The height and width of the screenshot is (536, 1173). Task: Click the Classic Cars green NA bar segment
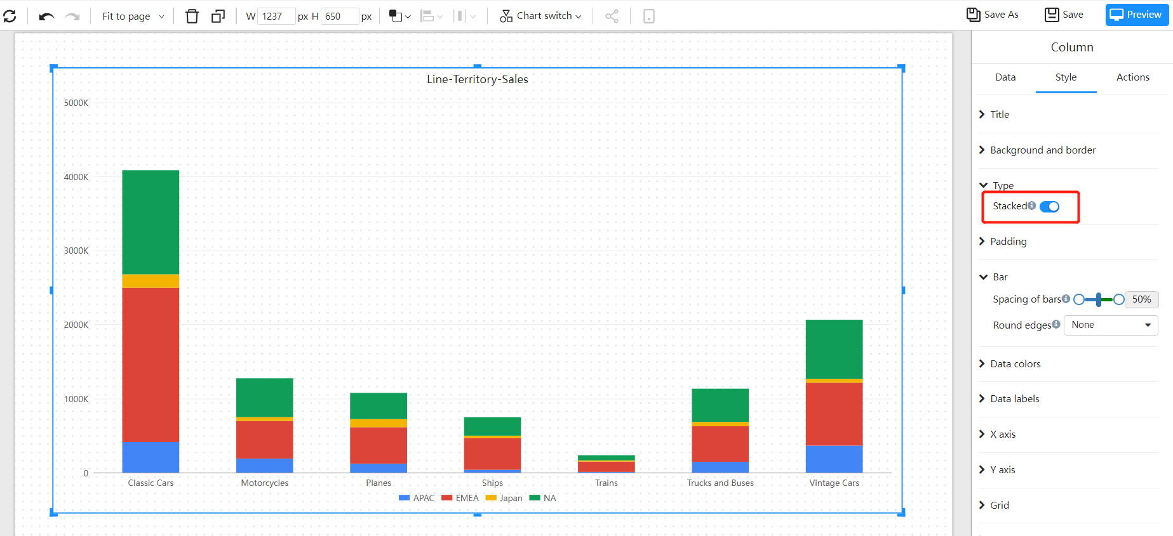(x=151, y=222)
